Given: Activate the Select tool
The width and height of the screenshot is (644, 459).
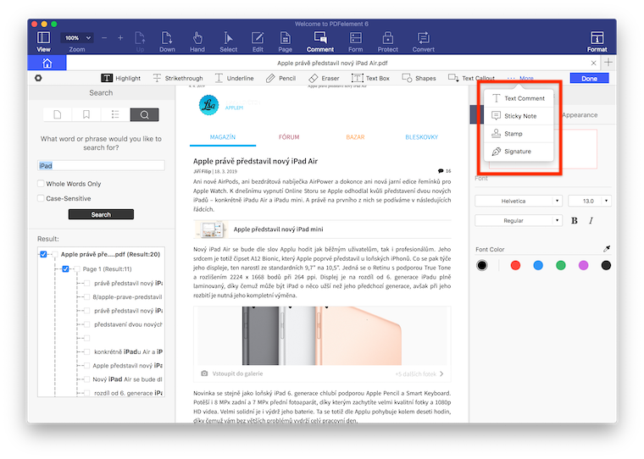Looking at the screenshot, I should [228, 41].
